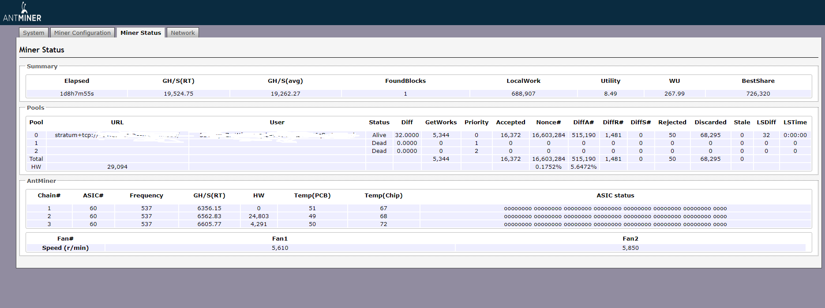Click the HW row percentage 0.1752%
This screenshot has width=825, height=308.
tap(548, 167)
